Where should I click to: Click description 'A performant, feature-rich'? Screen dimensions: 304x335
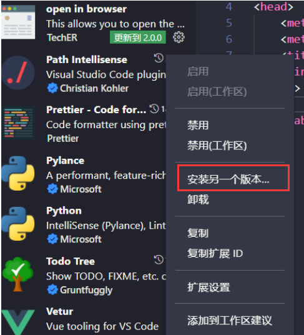pyautogui.click(x=106, y=176)
